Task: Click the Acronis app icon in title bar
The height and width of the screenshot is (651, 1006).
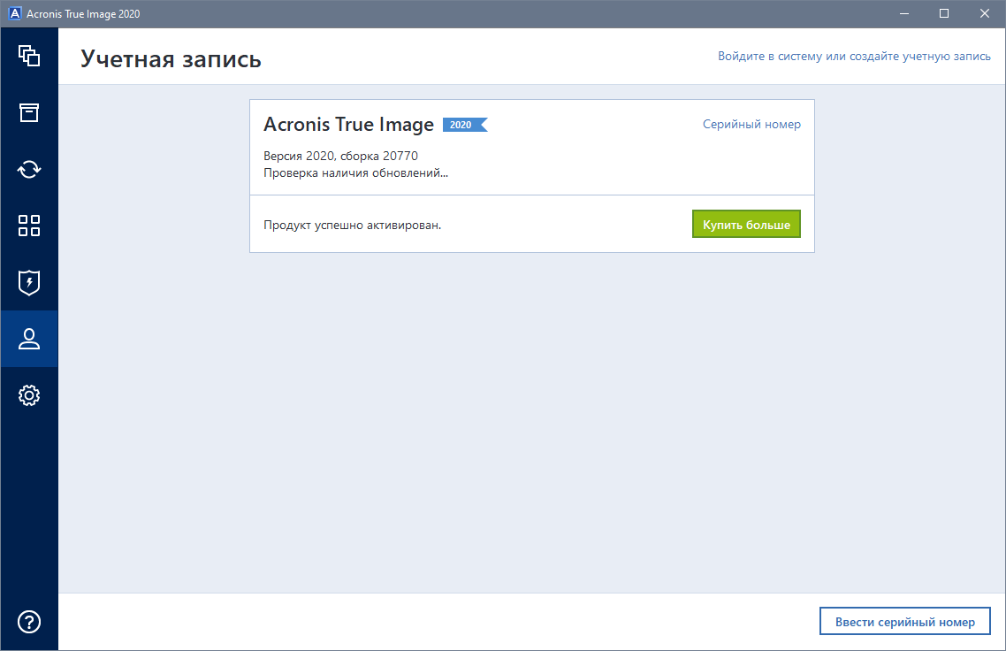Action: 14,14
